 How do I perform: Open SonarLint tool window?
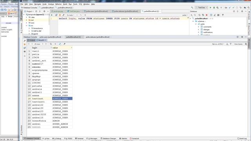pos(135,138)
